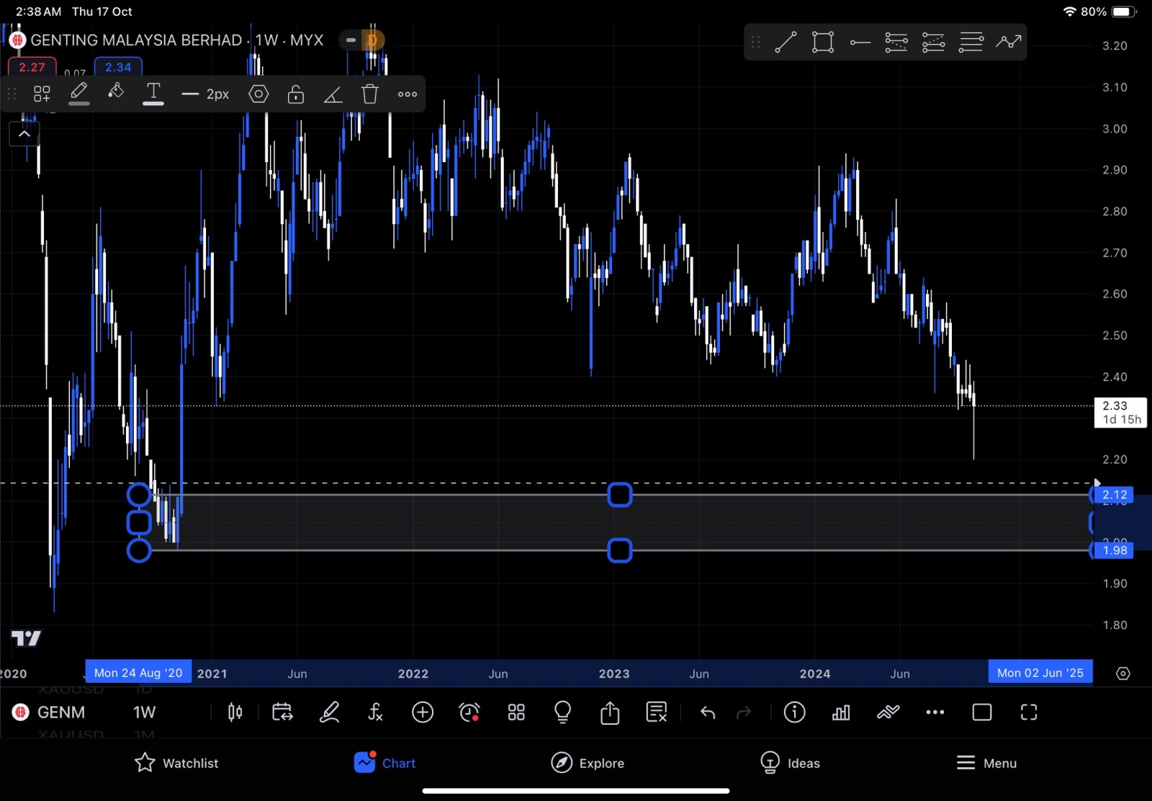Switch to the Chart tab
Screen dimensions: 1152x801
coord(384,763)
